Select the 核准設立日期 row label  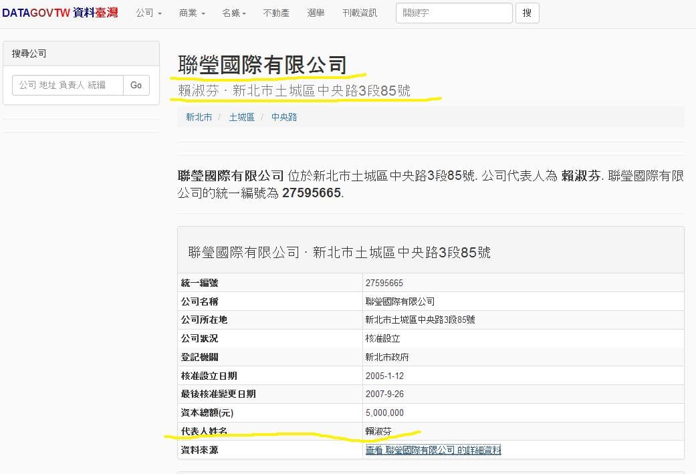pos(209,376)
